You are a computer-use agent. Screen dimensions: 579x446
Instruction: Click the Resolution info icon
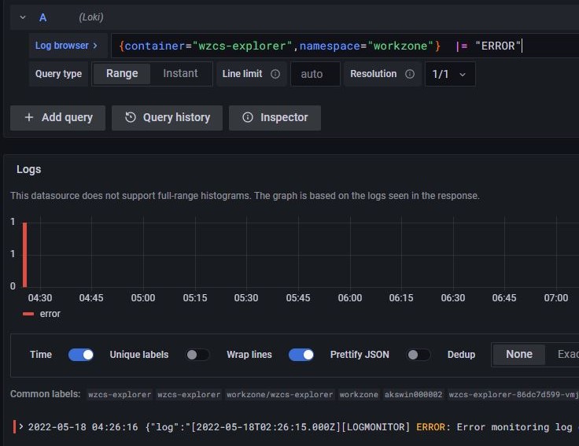point(410,74)
